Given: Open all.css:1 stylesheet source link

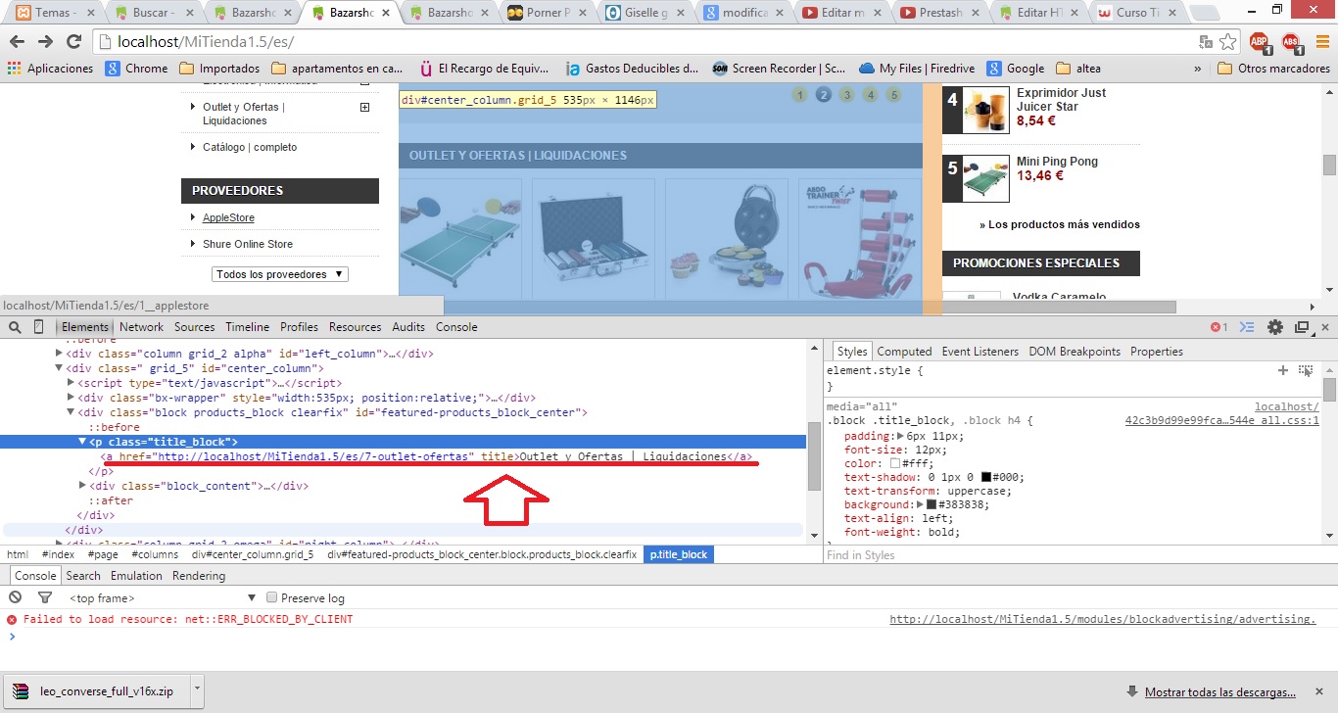Looking at the screenshot, I should click(1222, 421).
